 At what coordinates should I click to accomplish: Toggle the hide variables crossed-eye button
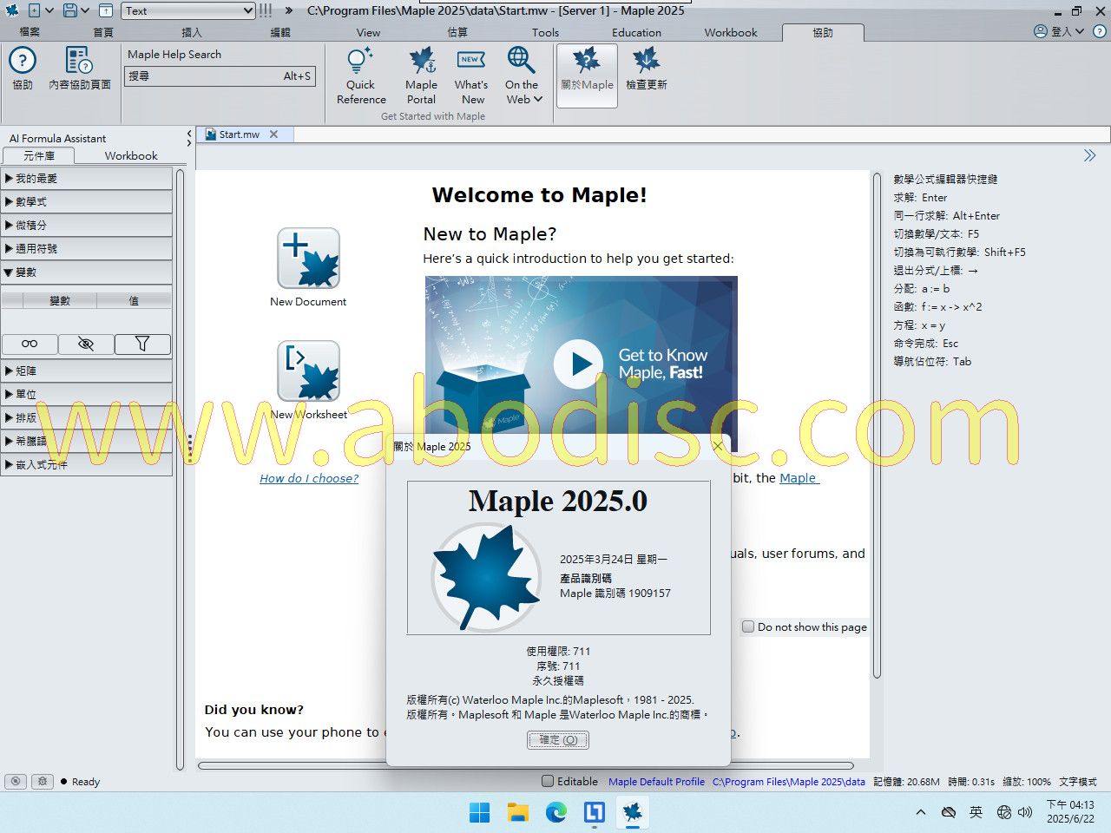coord(86,344)
